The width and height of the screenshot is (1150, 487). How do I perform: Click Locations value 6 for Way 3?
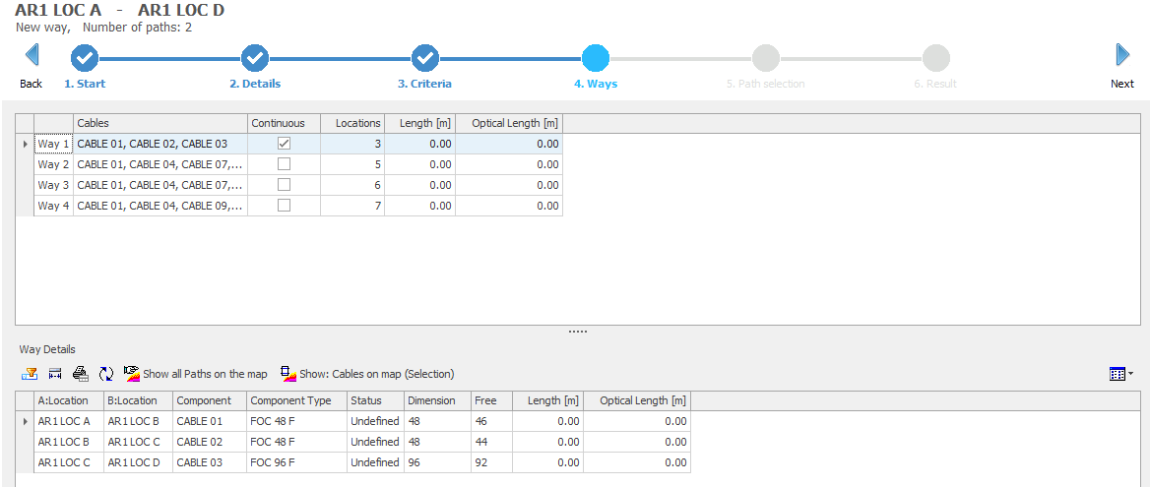pyautogui.click(x=352, y=185)
